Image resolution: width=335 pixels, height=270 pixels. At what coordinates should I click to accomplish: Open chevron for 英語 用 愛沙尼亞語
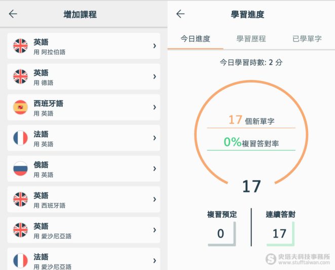click(155, 230)
